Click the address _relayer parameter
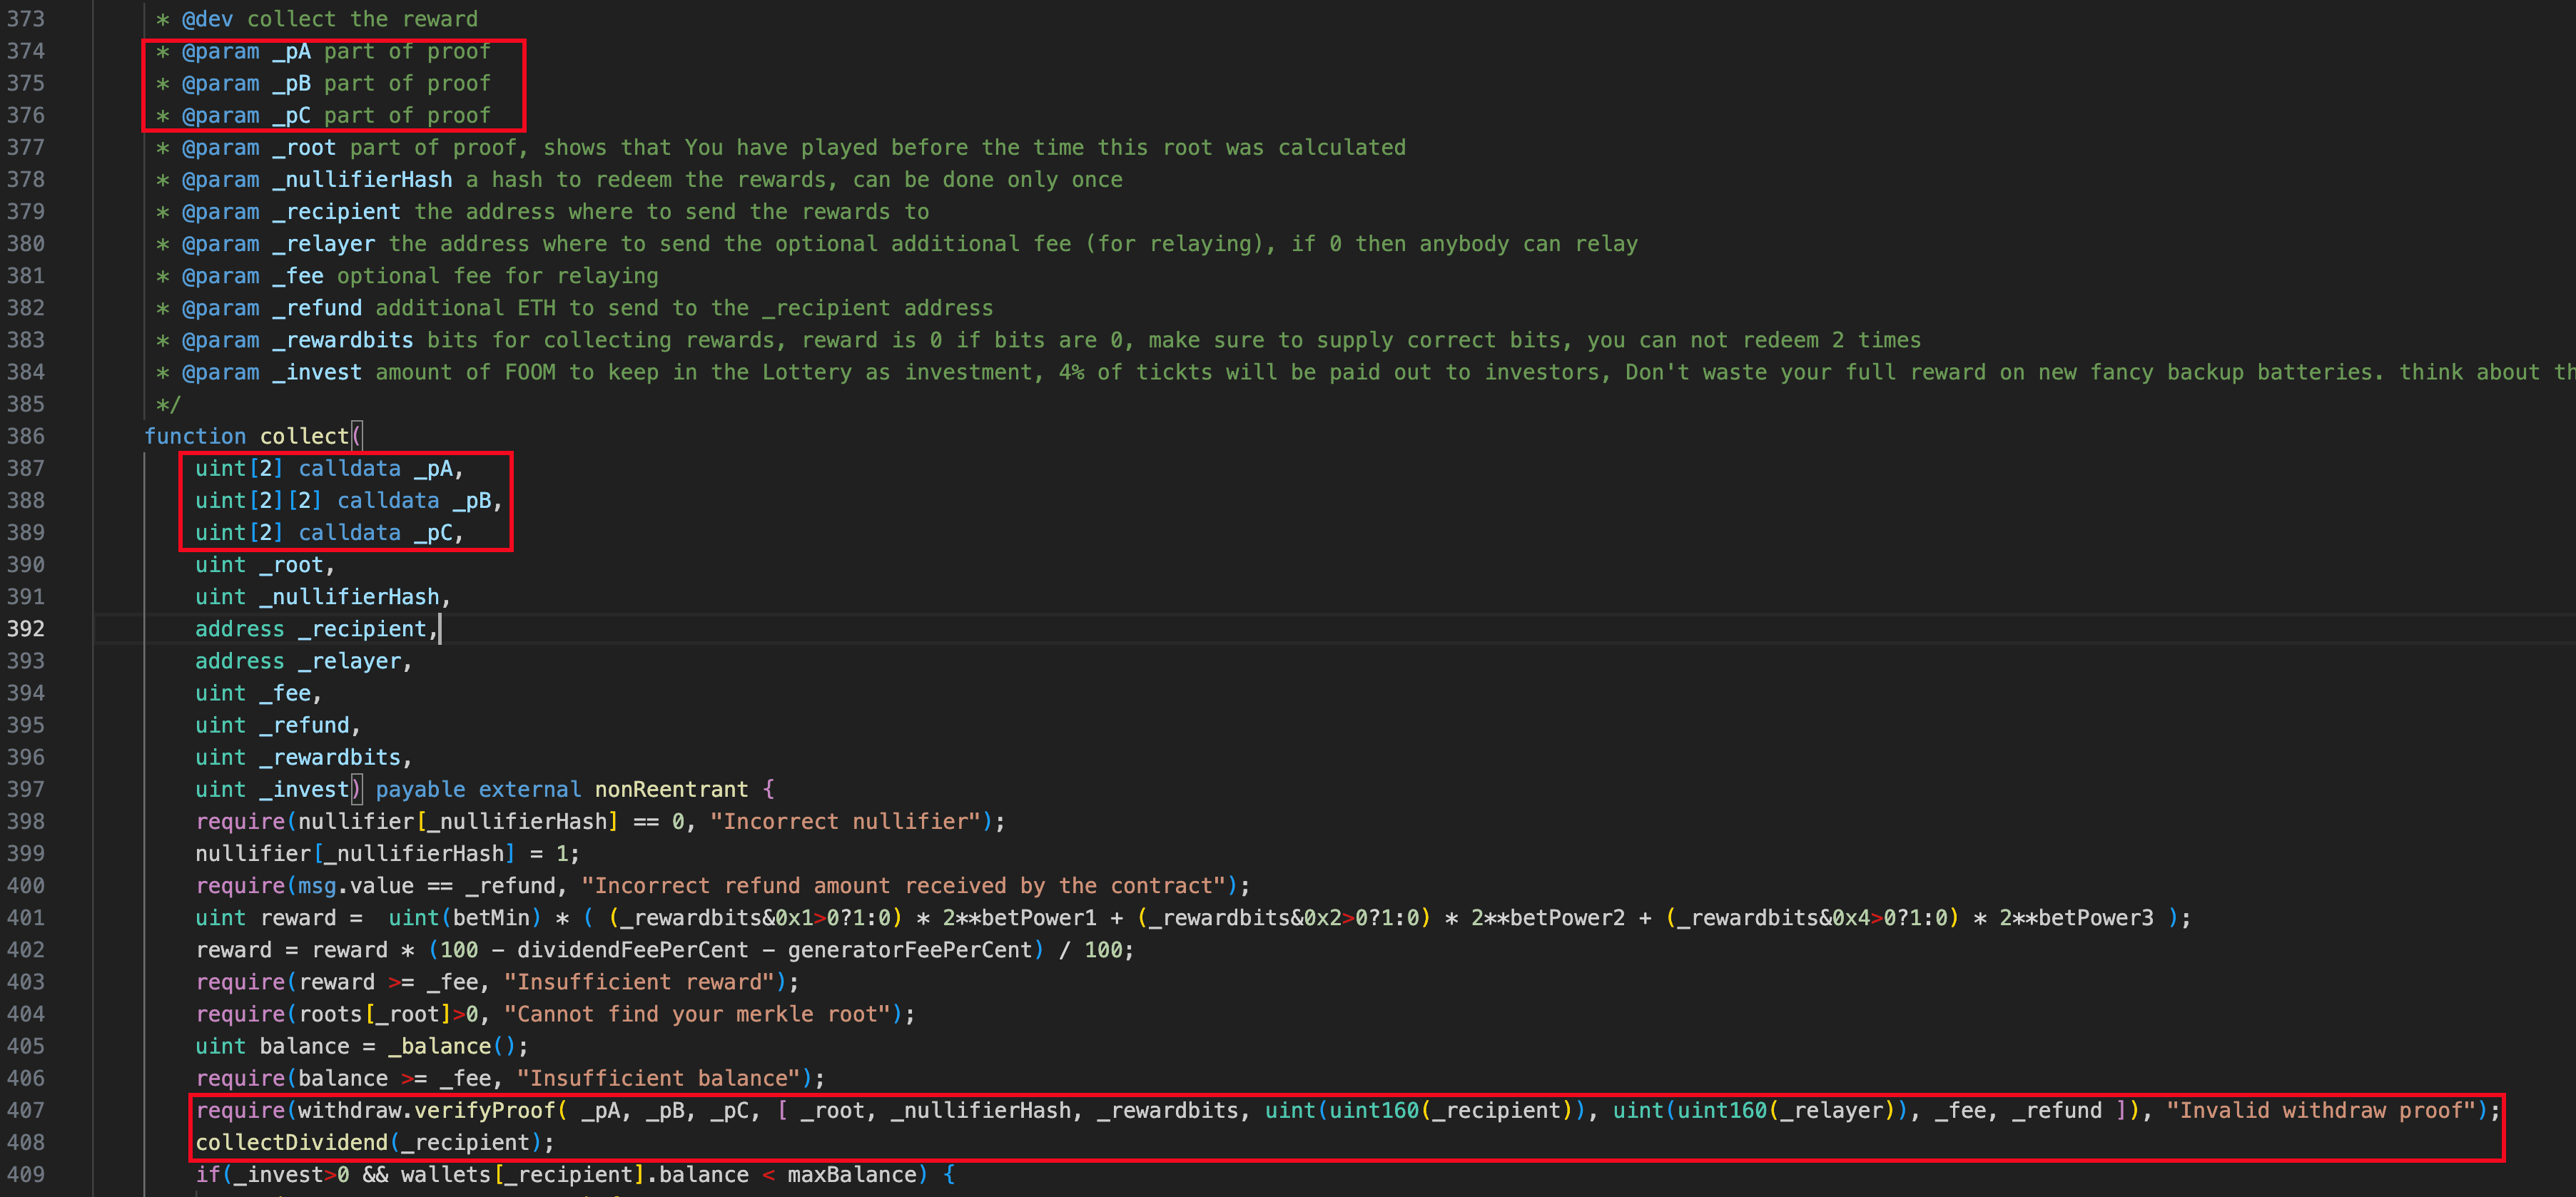The image size is (2576, 1197). [x=302, y=661]
